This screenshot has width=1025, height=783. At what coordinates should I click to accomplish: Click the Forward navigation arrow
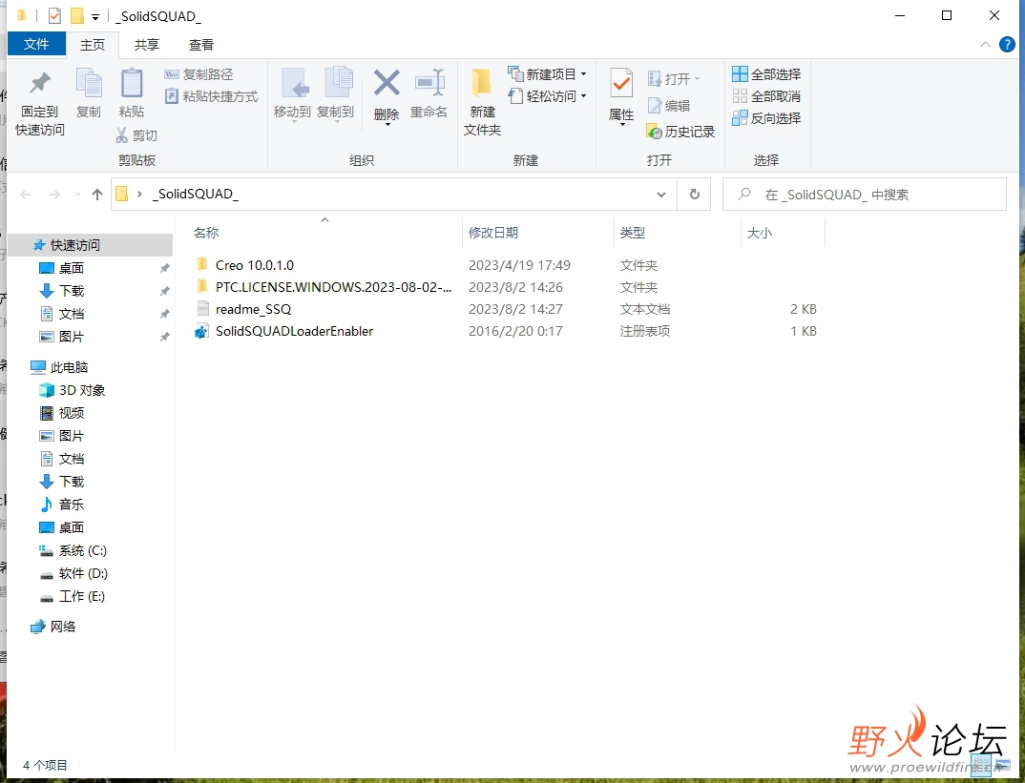[x=54, y=195]
